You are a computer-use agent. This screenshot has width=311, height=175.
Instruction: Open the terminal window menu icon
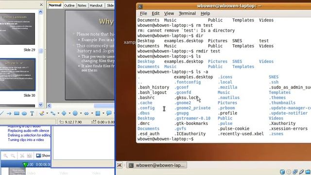click(x=140, y=6)
